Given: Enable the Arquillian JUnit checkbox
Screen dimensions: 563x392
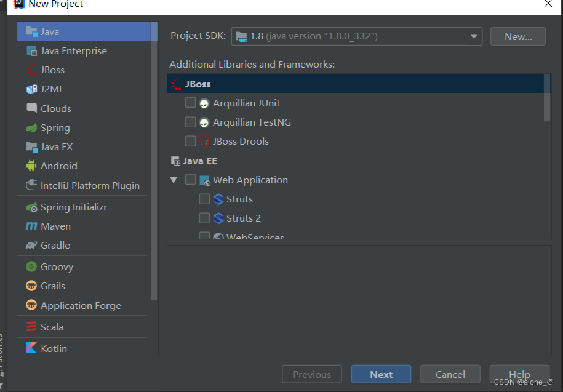Looking at the screenshot, I should click(x=190, y=103).
